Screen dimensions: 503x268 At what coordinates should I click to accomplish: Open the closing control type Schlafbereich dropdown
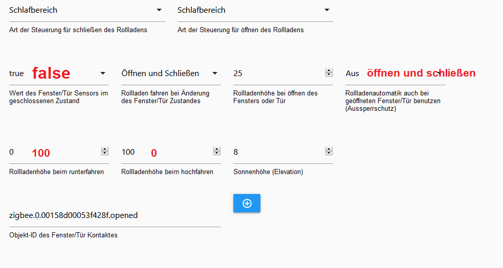(x=87, y=10)
